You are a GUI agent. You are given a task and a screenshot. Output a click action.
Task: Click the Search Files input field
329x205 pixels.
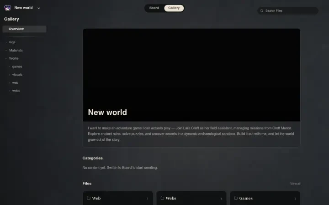[x=288, y=10]
